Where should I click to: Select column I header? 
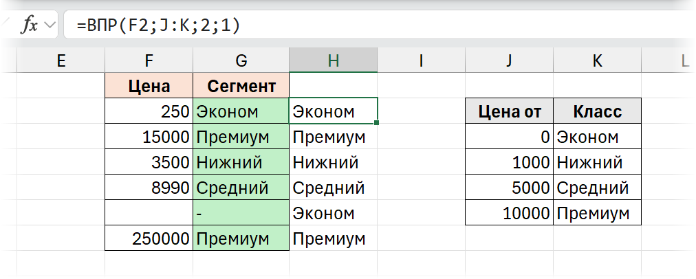point(421,61)
